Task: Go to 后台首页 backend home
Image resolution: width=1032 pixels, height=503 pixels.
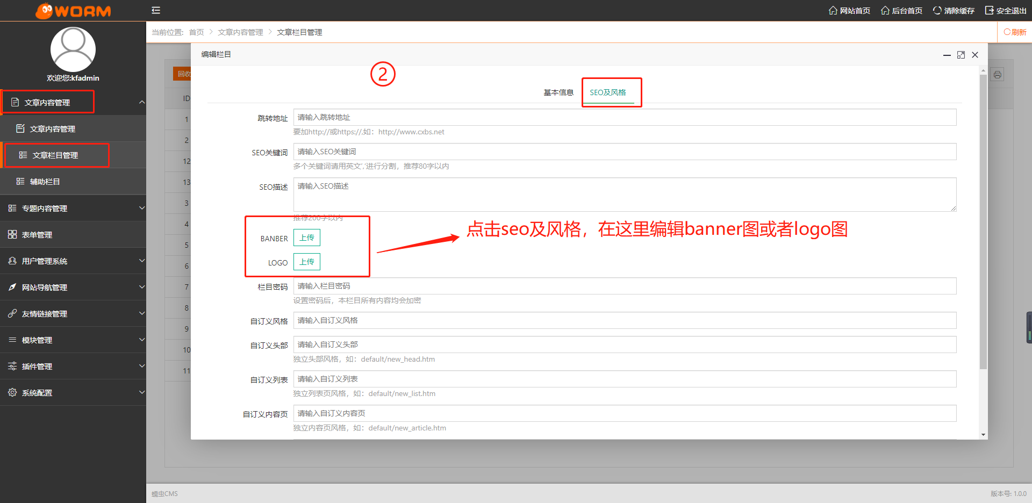Action: coord(901,11)
